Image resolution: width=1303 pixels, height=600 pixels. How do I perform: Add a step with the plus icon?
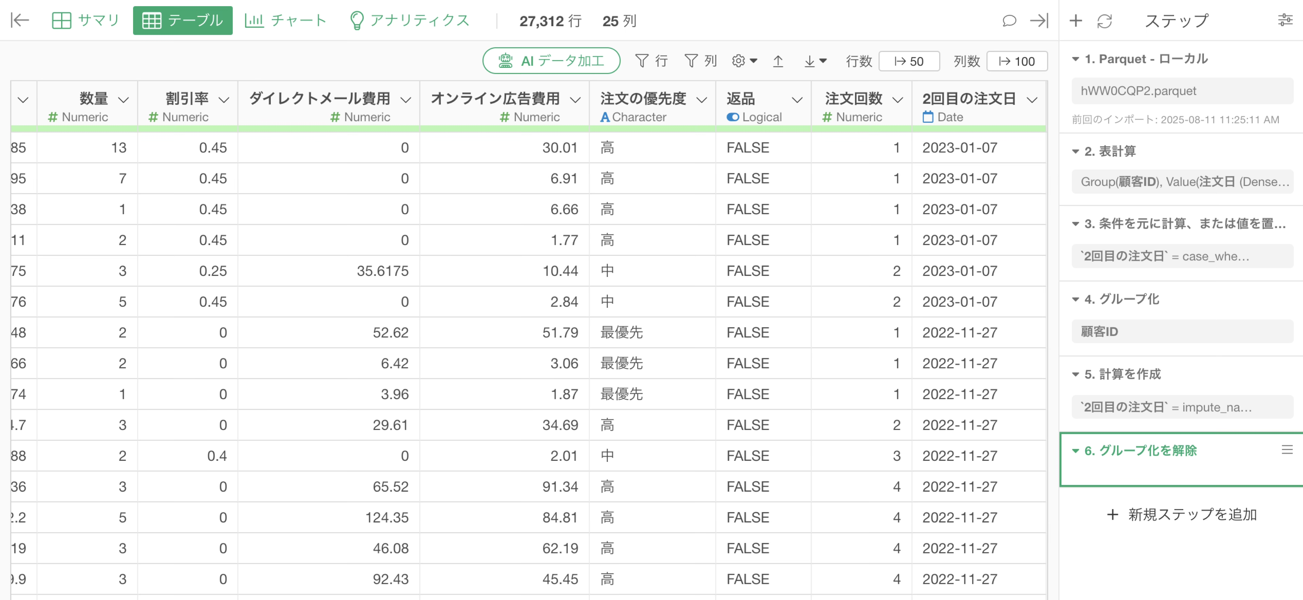(x=1075, y=20)
